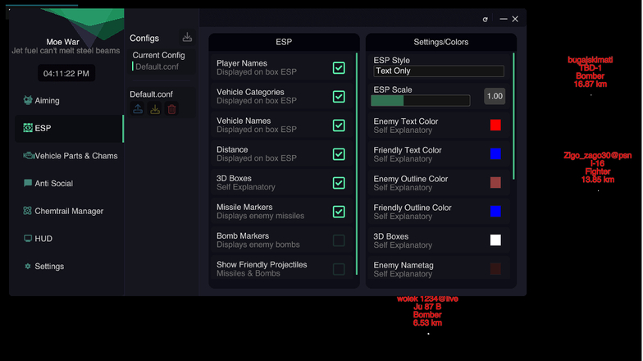Enable the Bomb Markers checkbox

point(339,240)
